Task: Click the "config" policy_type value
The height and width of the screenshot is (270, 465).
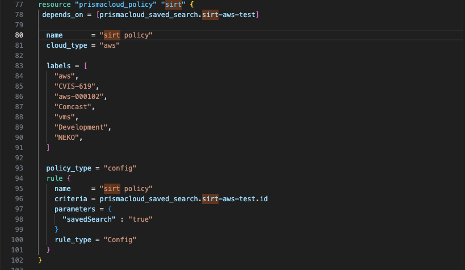Action: tap(120, 168)
